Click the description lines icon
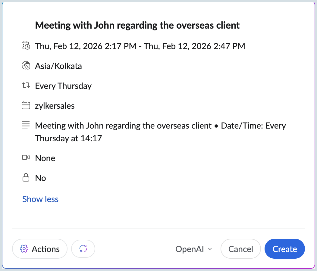 click(x=26, y=125)
